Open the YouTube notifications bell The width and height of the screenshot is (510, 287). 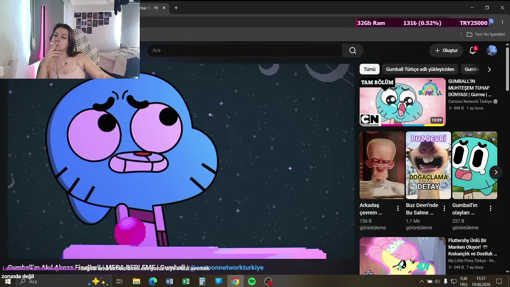(x=473, y=51)
